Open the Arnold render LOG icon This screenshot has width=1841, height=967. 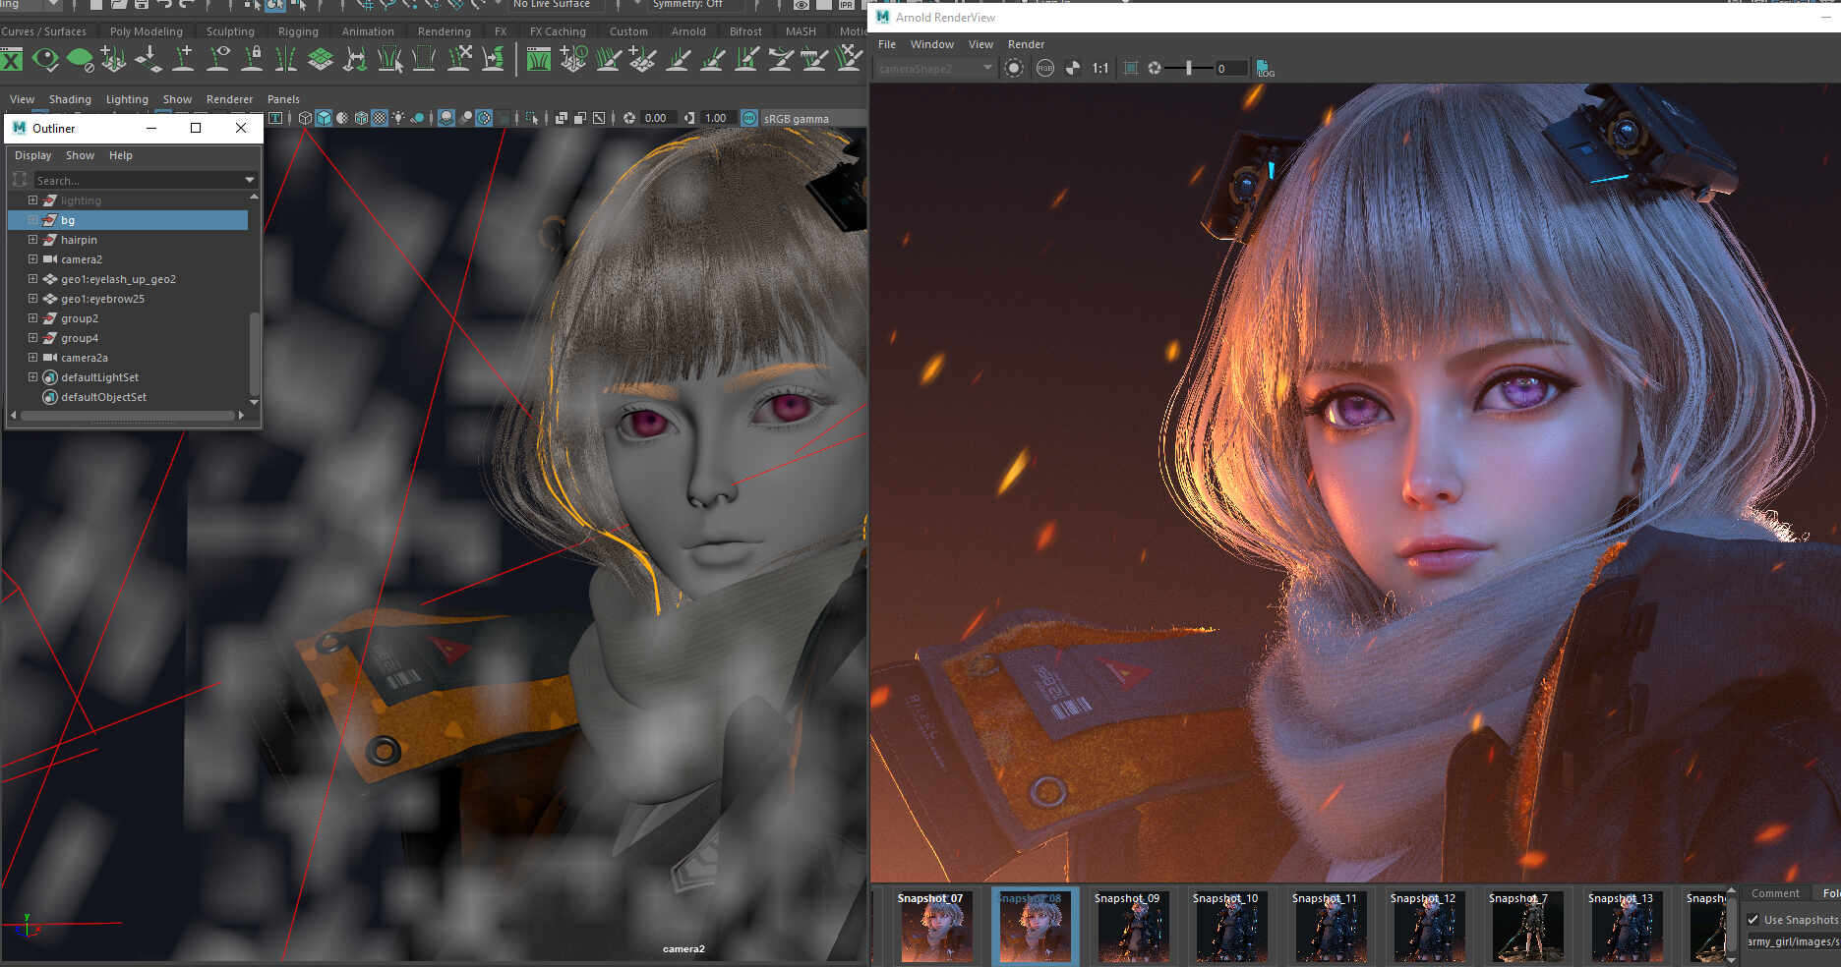pos(1265,68)
